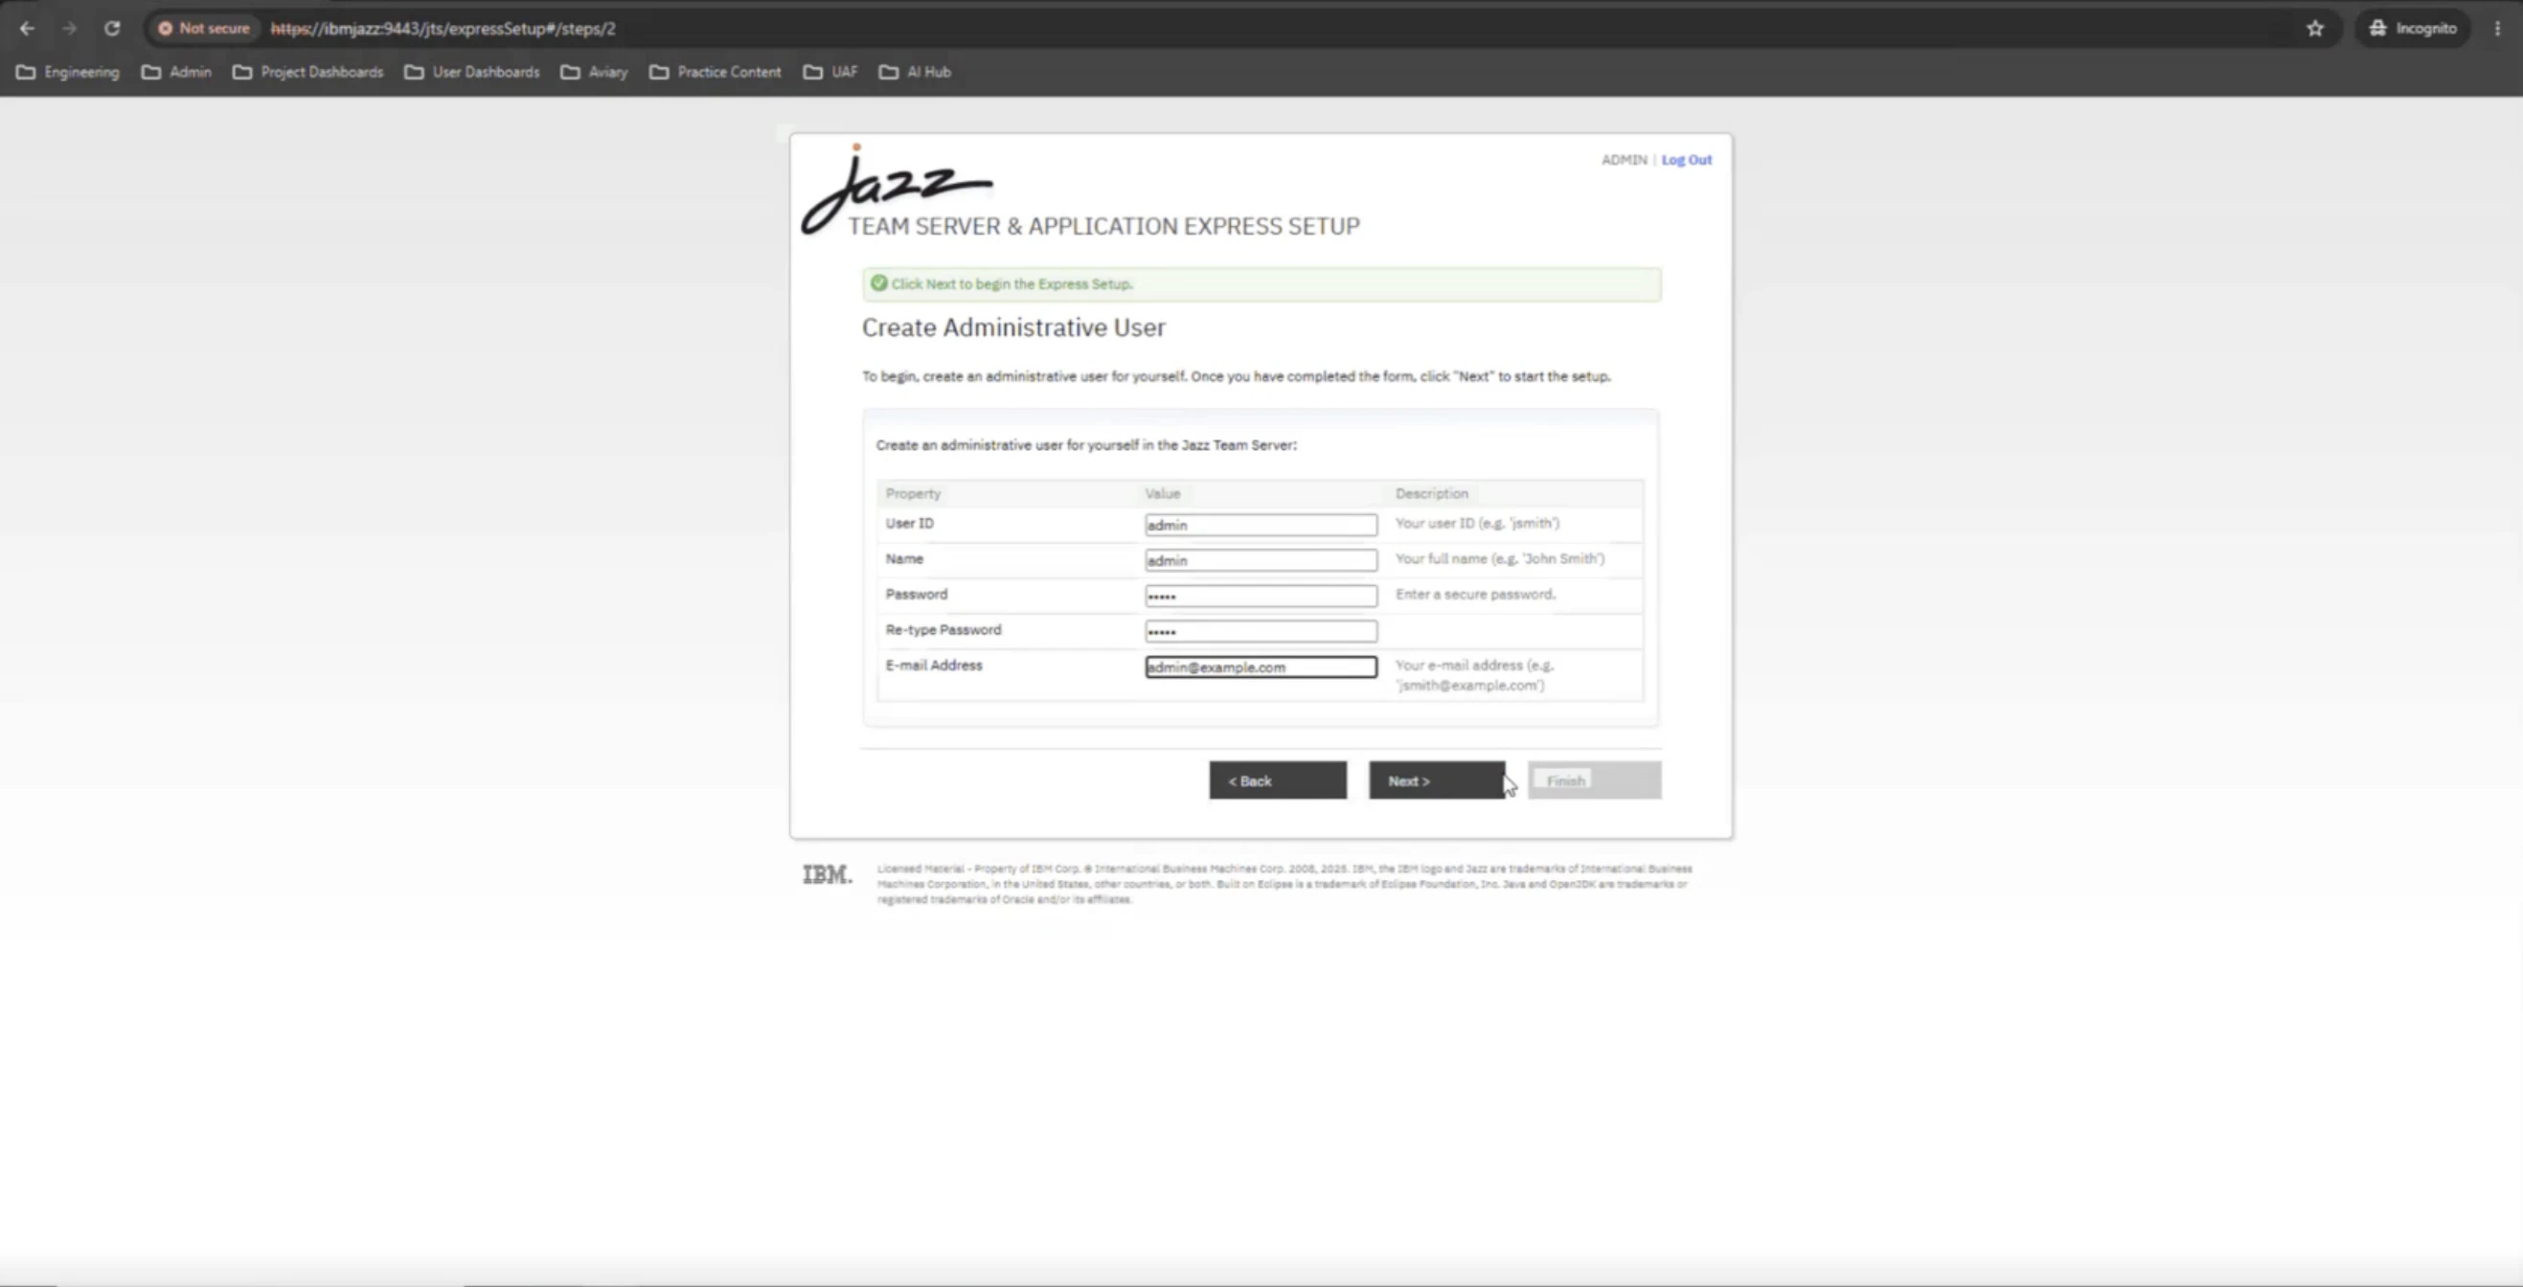2523x1287 pixels.
Task: Click the Log Out link
Action: coord(1687,160)
